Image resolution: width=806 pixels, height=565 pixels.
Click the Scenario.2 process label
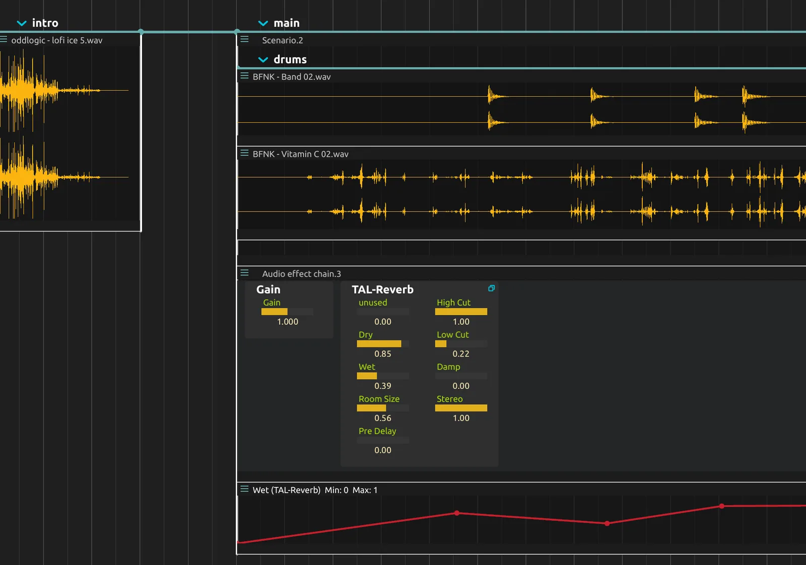(283, 40)
